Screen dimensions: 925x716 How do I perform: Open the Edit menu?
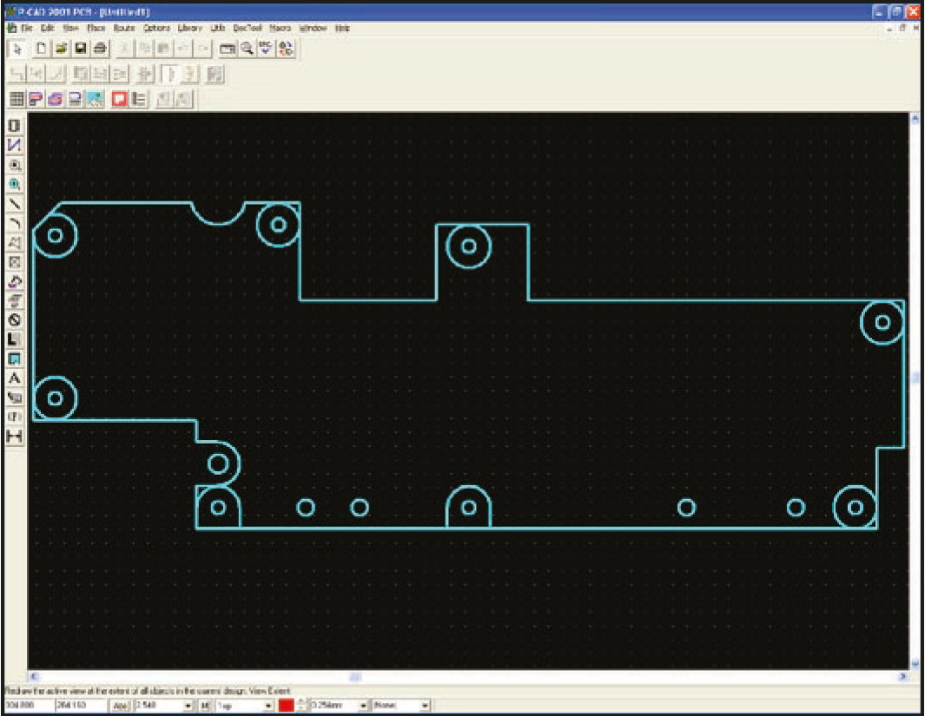47,28
